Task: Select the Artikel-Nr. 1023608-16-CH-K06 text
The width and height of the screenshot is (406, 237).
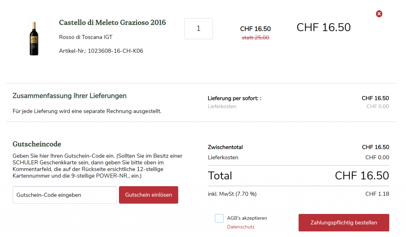Action: click(101, 51)
